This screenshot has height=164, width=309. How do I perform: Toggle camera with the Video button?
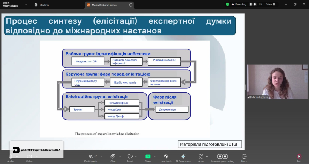(29, 157)
